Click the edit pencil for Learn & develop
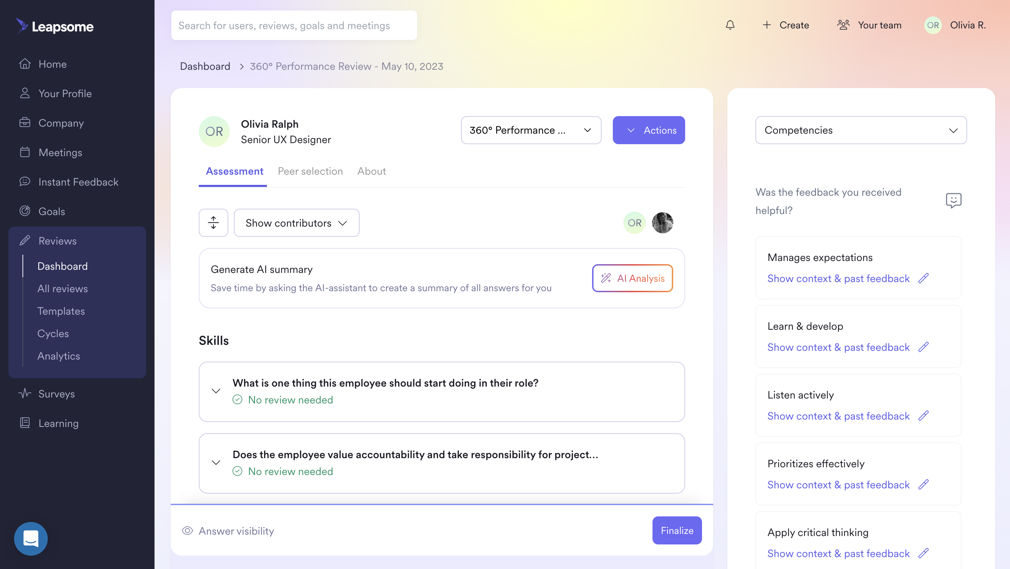 click(x=923, y=347)
